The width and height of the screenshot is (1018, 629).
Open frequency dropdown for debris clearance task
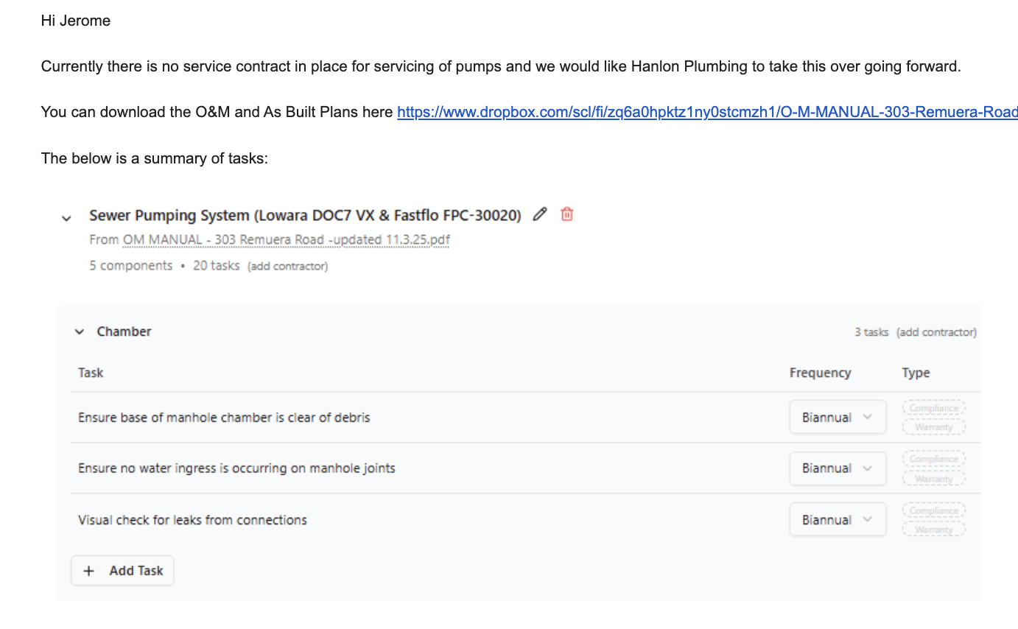[838, 418]
